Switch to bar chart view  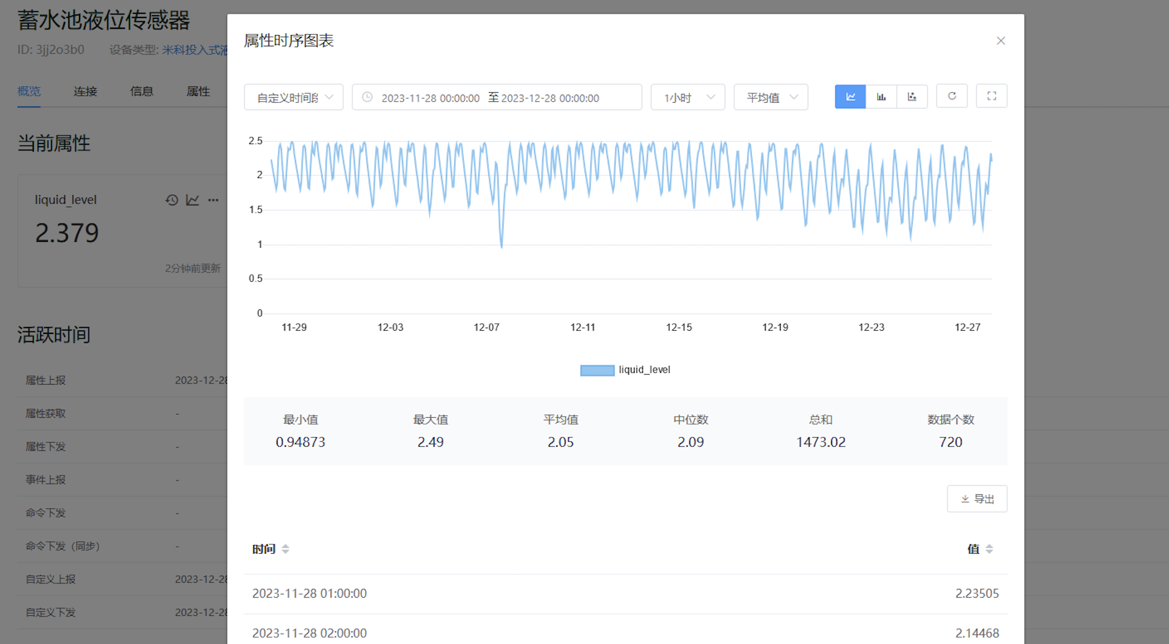tap(881, 96)
